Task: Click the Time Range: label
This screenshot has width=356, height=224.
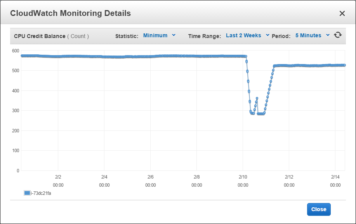Action: pos(205,36)
